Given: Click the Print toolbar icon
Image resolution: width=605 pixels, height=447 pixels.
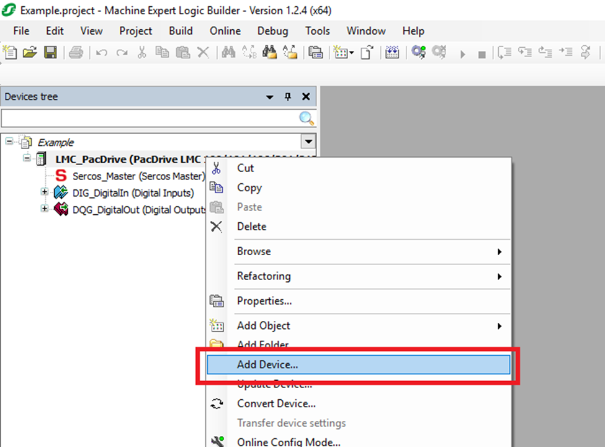Looking at the screenshot, I should [76, 53].
